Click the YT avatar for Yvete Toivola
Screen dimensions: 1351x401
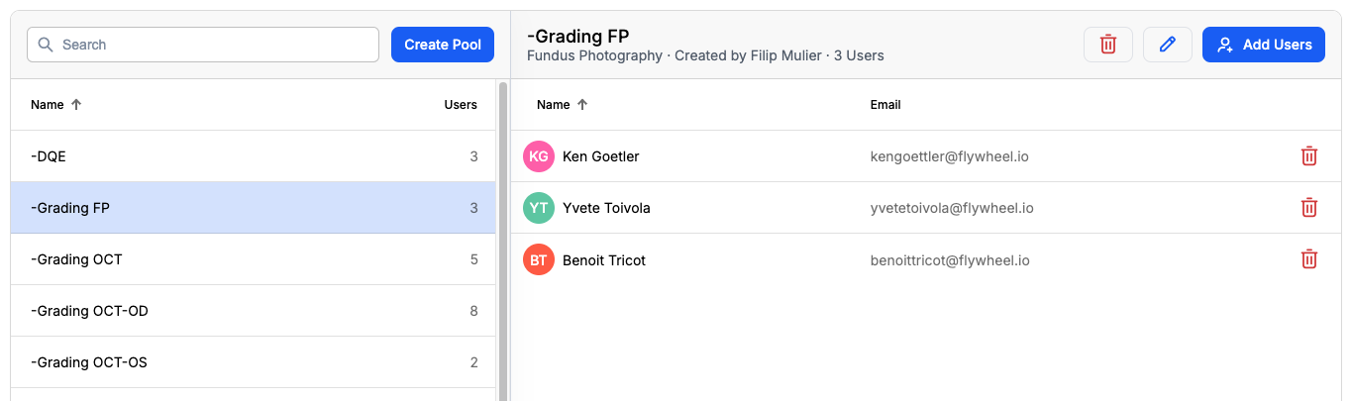[x=539, y=208]
